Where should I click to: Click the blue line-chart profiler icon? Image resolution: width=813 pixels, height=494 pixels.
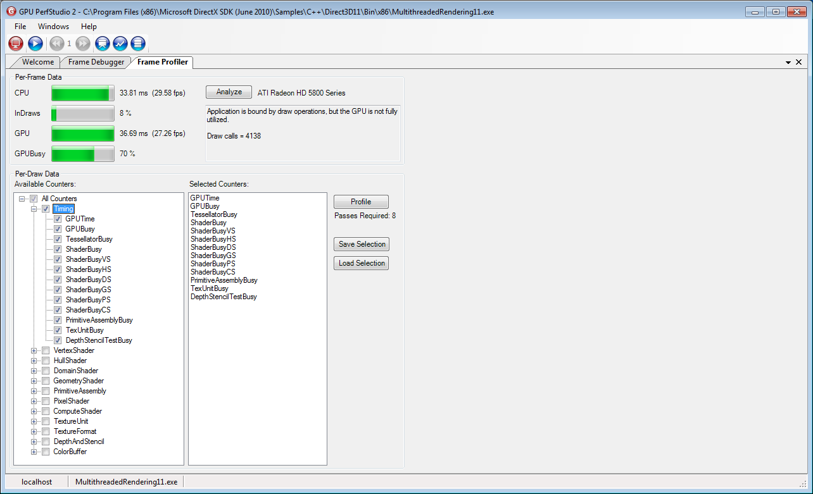point(120,43)
